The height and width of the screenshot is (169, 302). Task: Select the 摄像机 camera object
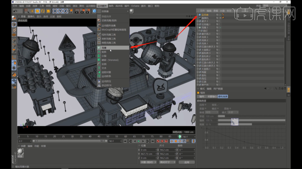pyautogui.click(x=205, y=18)
